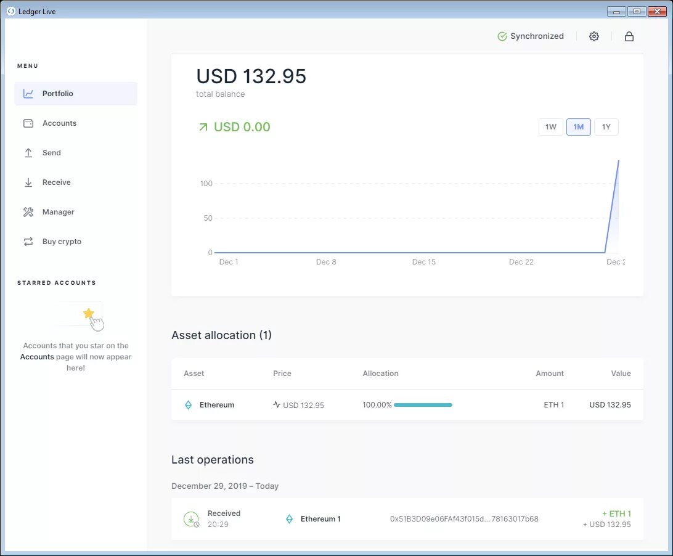The width and height of the screenshot is (673, 556).
Task: Click 'USD 0.00' change value
Action: 242,127
